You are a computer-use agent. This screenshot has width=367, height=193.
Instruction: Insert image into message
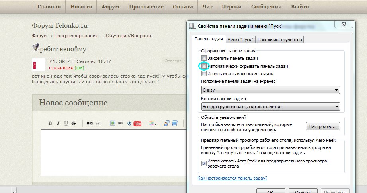[113, 123]
